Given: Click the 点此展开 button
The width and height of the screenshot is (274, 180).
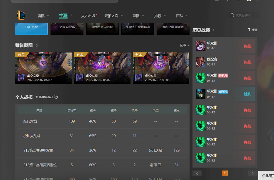Looking at the screenshot, I should click(266, 175).
